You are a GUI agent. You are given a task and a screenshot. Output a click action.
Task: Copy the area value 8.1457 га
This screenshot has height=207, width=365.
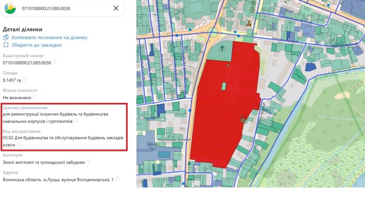coord(25,80)
